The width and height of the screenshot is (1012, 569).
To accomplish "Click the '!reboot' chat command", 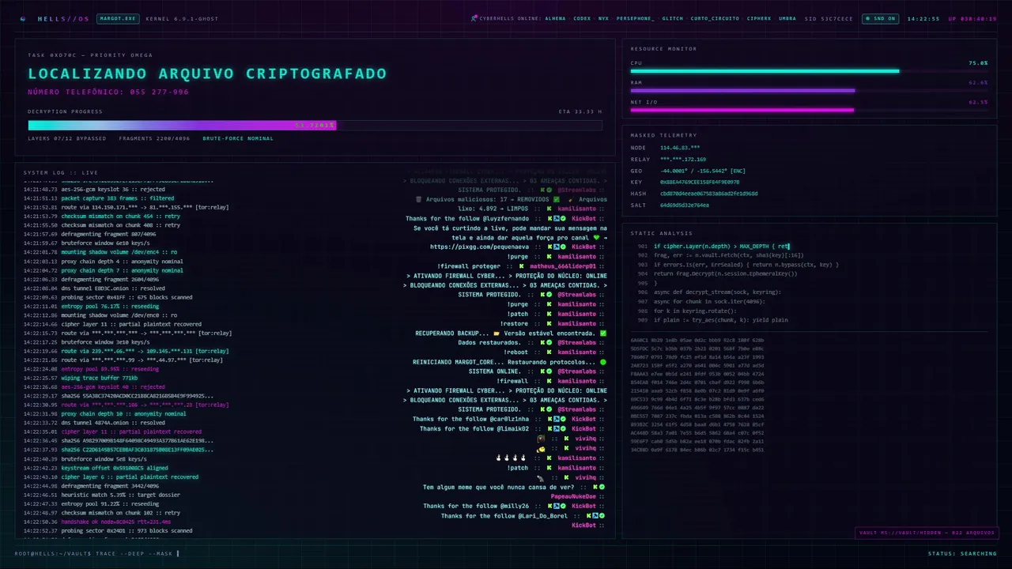I will tap(515, 352).
